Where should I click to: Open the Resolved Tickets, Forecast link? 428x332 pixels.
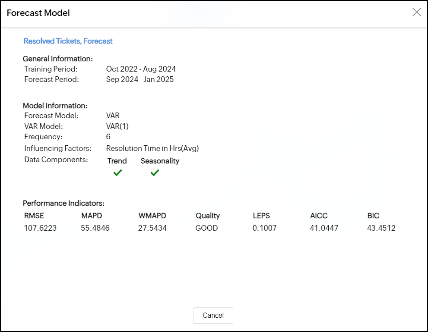[68, 41]
